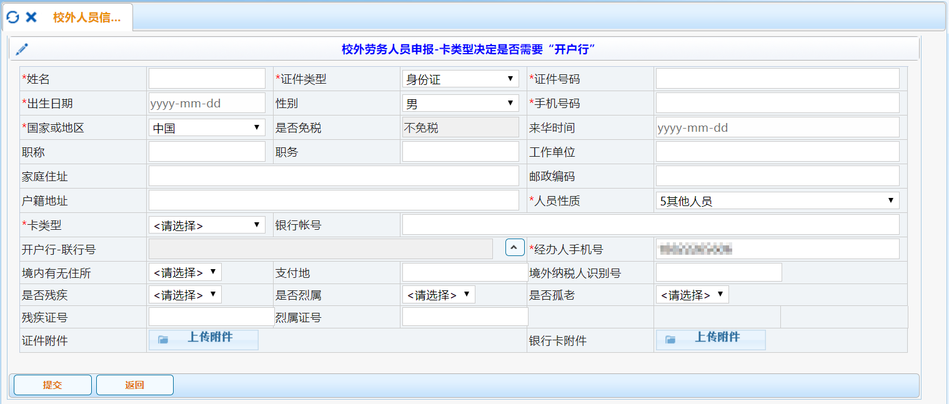949x404 pixels.
Task: Choose a 卡类型 from the dropdown
Action: click(206, 225)
